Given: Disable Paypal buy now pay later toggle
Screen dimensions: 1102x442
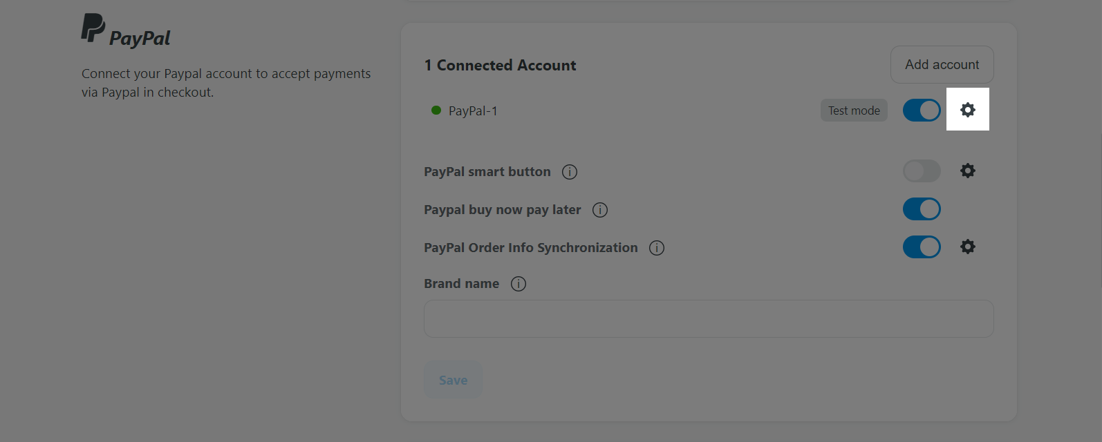Looking at the screenshot, I should [922, 209].
